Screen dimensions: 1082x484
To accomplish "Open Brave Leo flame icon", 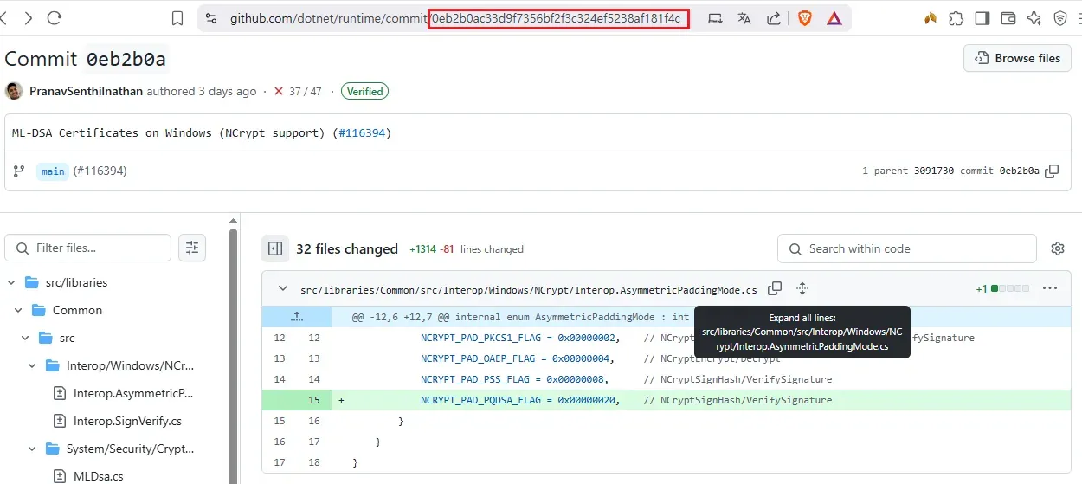I will coord(931,18).
